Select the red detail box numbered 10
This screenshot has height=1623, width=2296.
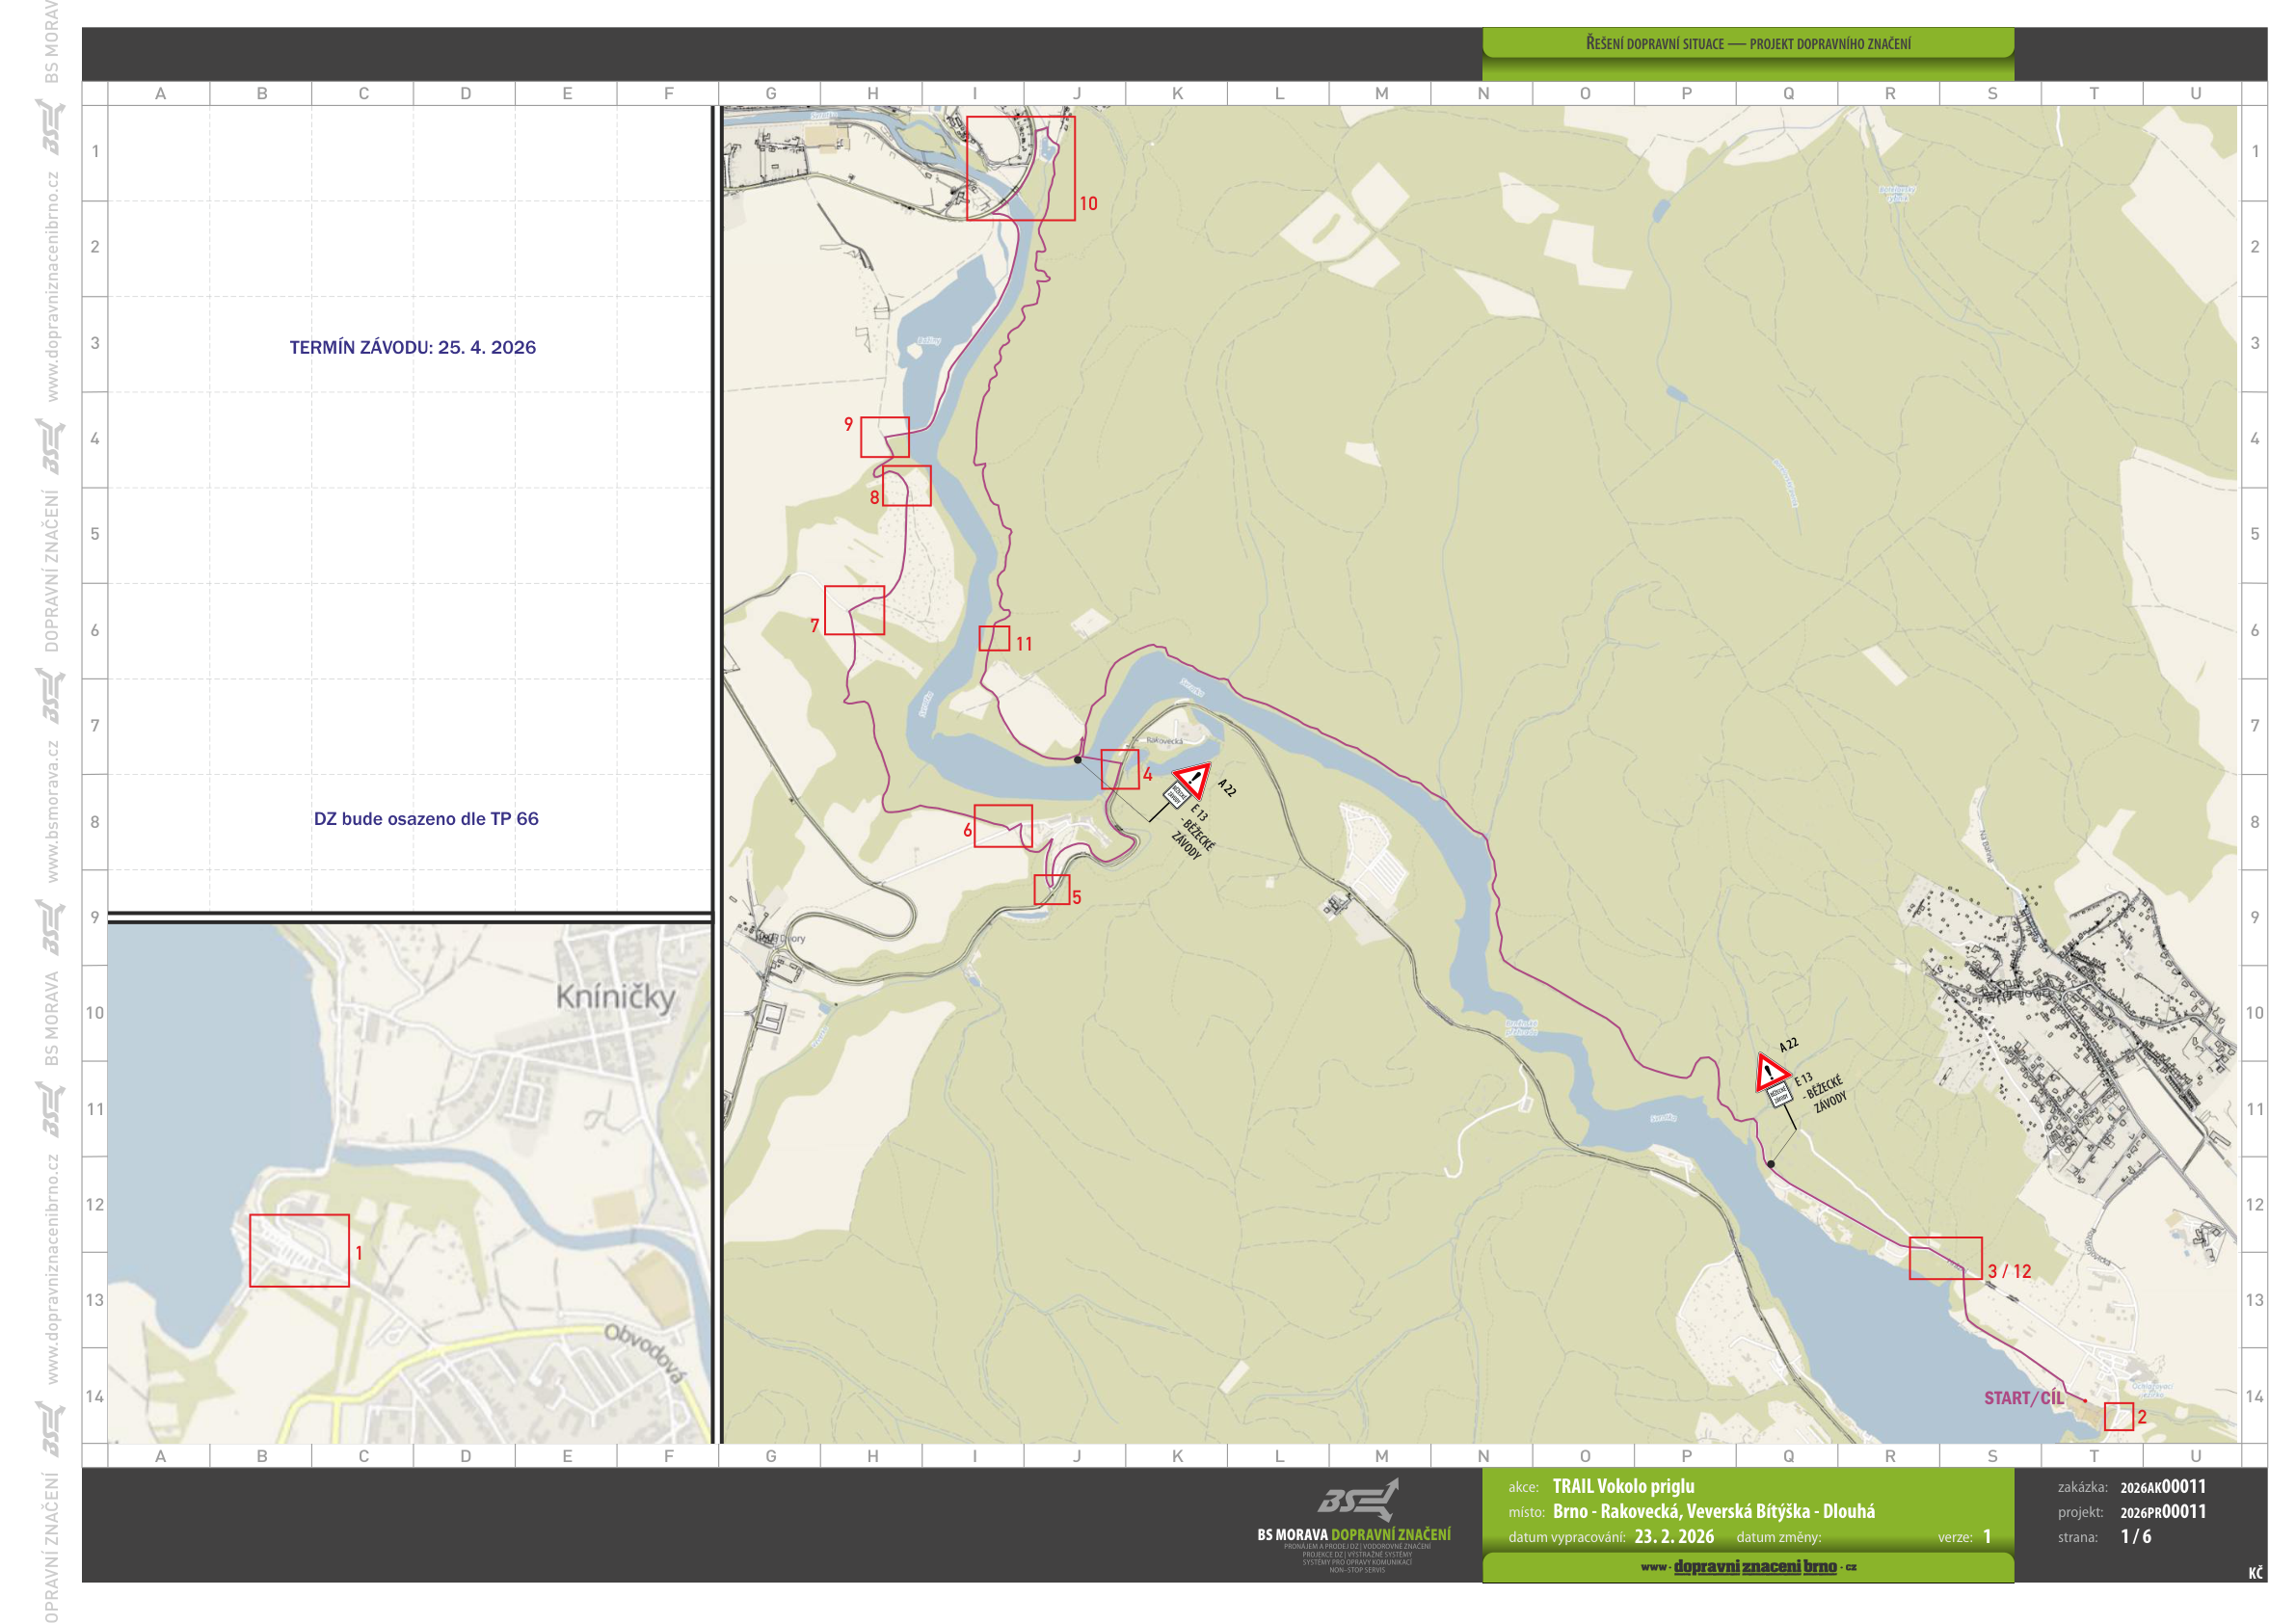click(1021, 168)
